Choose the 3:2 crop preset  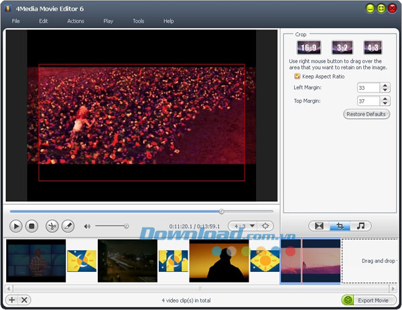342,48
